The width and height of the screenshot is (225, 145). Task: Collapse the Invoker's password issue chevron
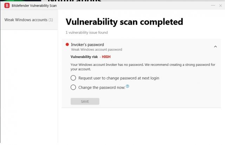point(215,46)
